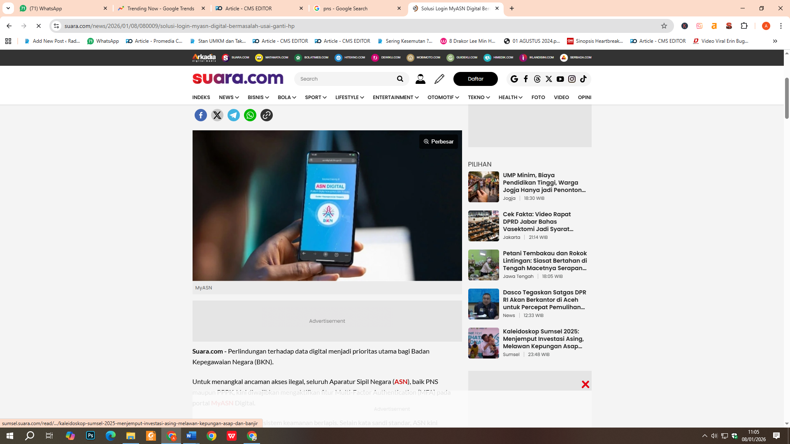The height and width of the screenshot is (444, 790).
Task: Open Add New Post bookmark
Action: 52,41
